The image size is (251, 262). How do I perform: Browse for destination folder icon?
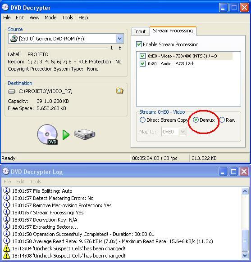tap(119, 91)
